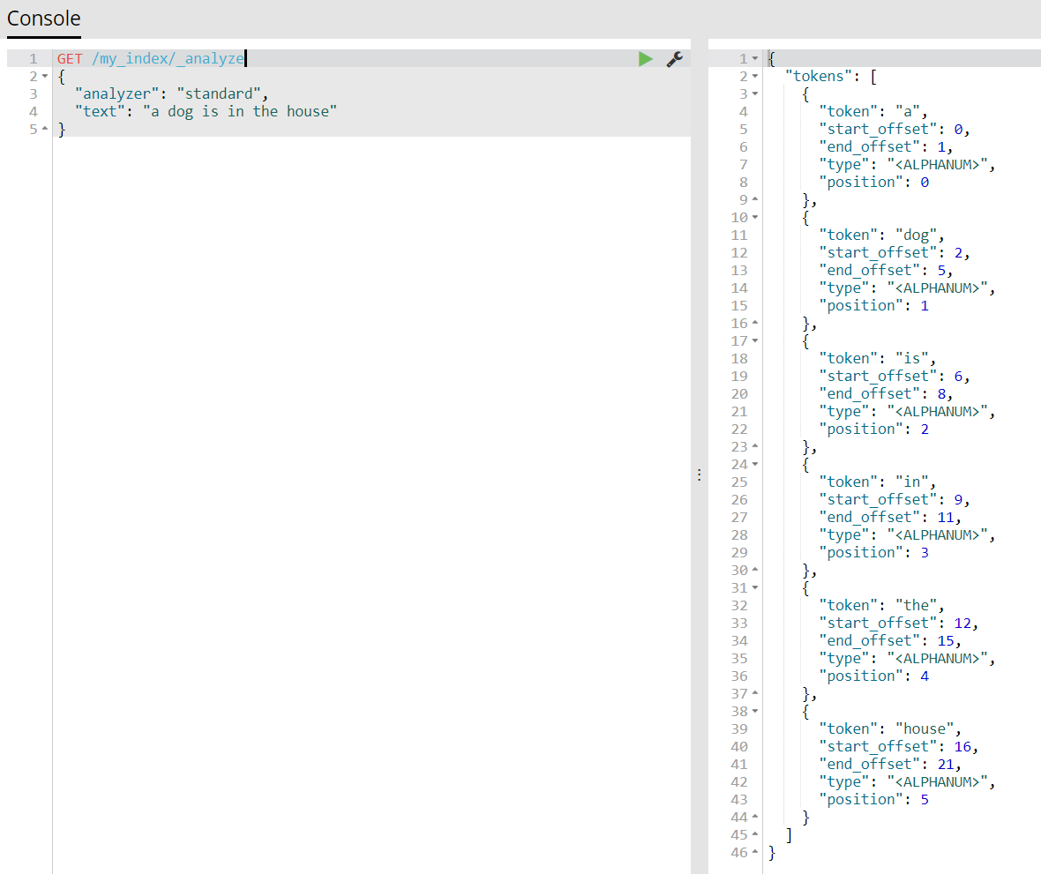This screenshot has height=874, width=1041.
Task: Click fold end marker at response line 37
Action: 755,693
